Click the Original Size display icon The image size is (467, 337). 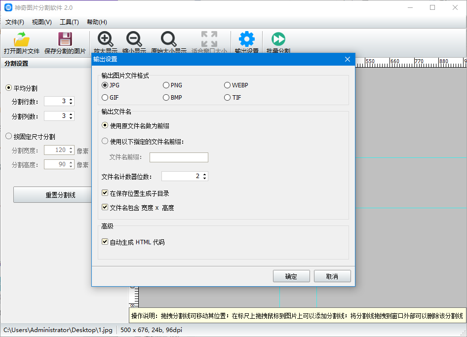coord(168,39)
